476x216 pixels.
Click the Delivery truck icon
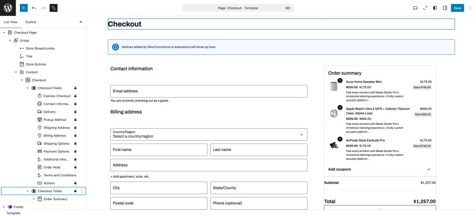[39, 112]
